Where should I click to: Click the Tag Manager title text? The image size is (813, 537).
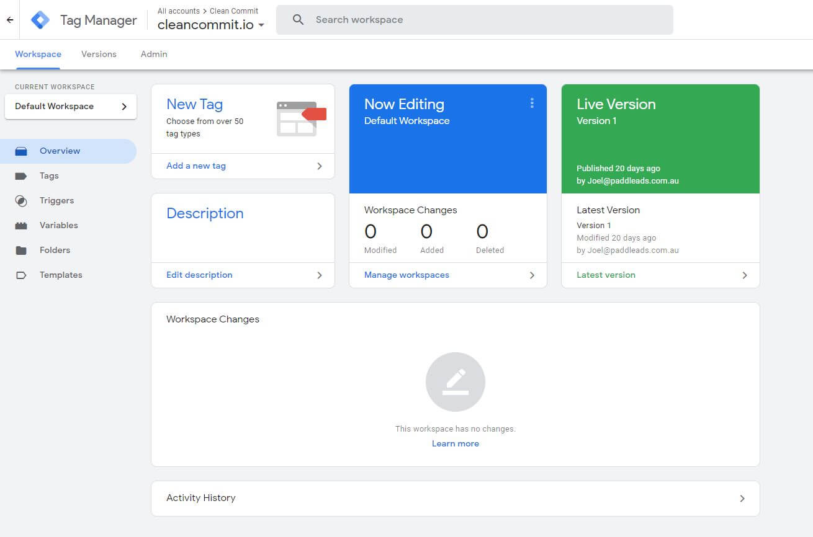99,20
